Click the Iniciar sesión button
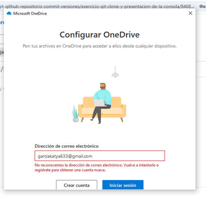This screenshot has width=206, height=203. tap(123, 185)
